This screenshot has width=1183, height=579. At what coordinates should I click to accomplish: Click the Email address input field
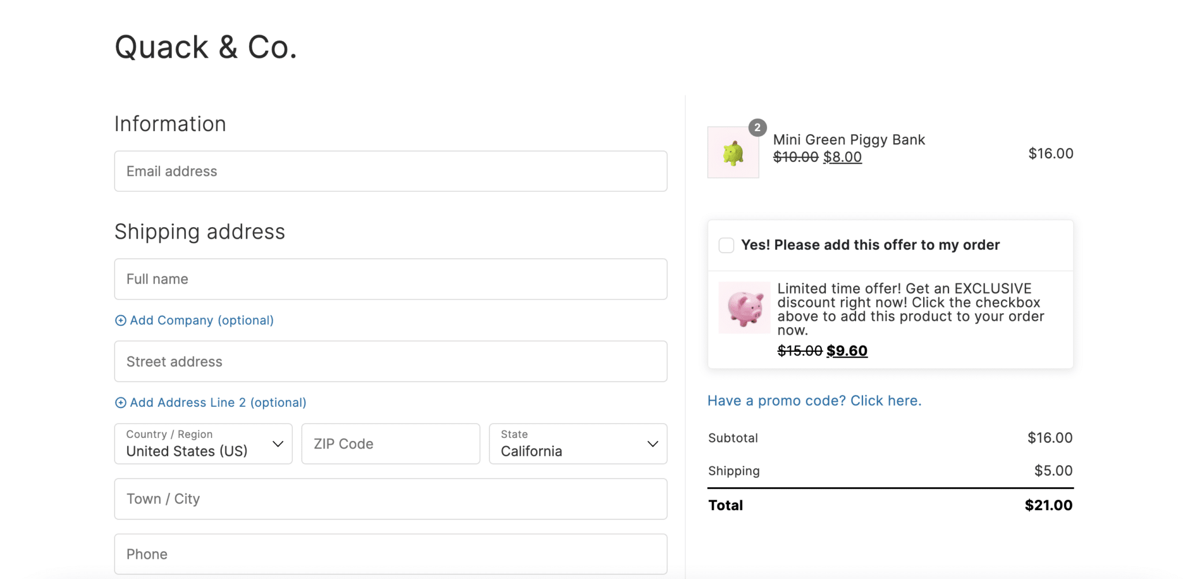(x=390, y=171)
